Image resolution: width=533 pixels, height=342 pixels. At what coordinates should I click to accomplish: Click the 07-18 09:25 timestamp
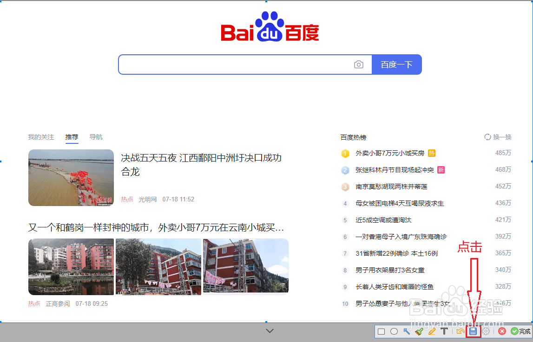pos(92,303)
